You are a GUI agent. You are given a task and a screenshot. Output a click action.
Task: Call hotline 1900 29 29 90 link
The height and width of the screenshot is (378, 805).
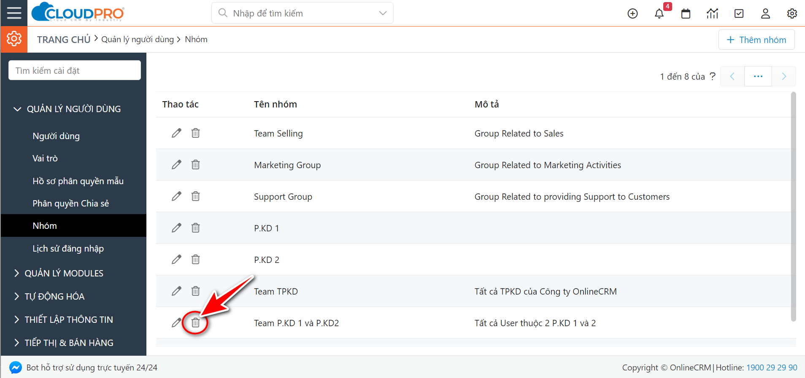[x=772, y=367]
